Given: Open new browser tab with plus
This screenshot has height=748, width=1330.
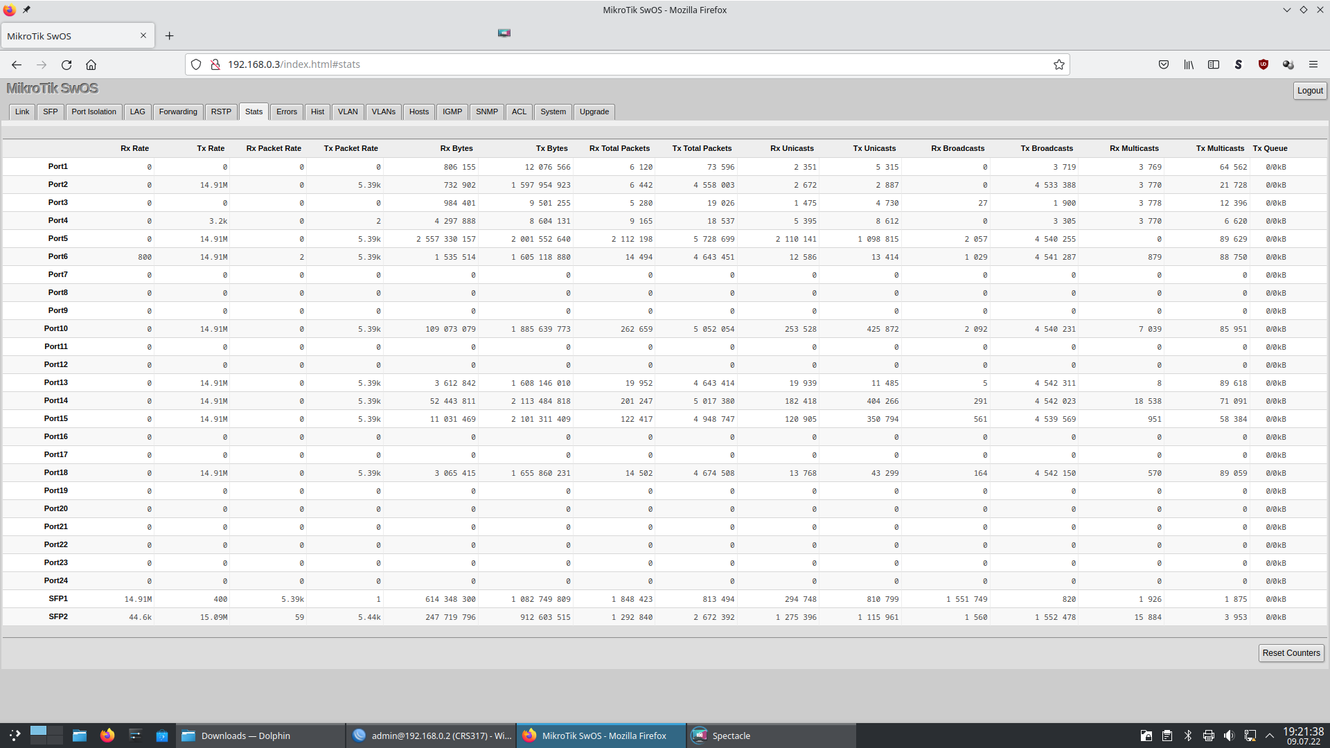Looking at the screenshot, I should 170,36.
